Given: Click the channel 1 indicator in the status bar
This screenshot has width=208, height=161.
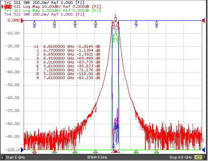Looking at the screenshot, I should (x=2, y=157).
